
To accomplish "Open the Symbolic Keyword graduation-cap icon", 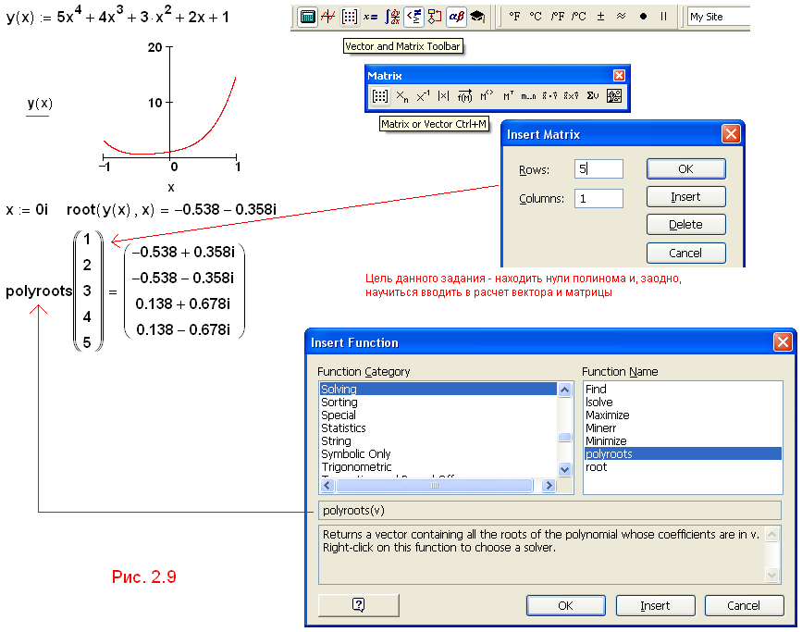I will (x=477, y=17).
